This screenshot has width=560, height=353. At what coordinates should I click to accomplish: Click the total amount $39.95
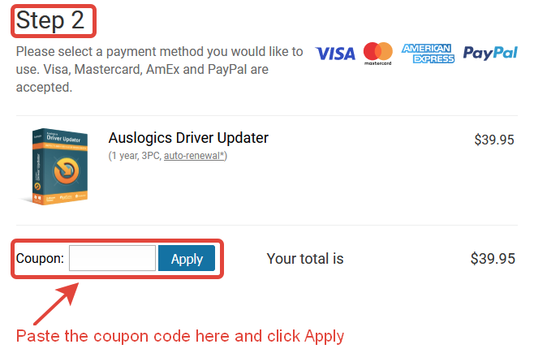pyautogui.click(x=493, y=258)
